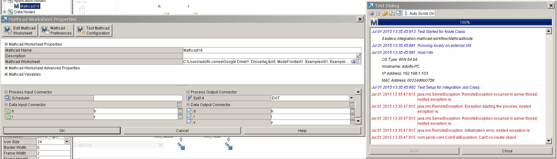Viewport: 557px width, 159px height.
Task: Click the ComFailException error line
Action: tap(444, 137)
